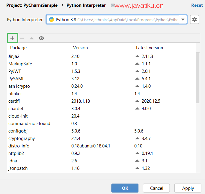Open the interpreter gear settings menu
Image resolution: width=205 pixels, height=194 pixels.
click(195, 19)
